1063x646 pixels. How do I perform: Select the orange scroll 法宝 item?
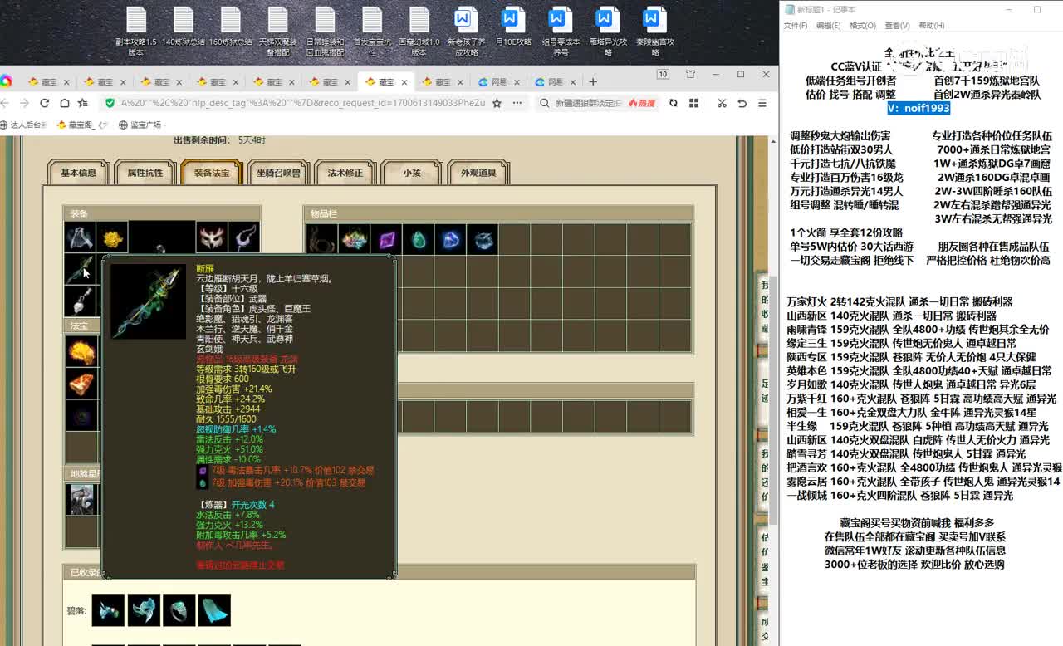tap(81, 384)
